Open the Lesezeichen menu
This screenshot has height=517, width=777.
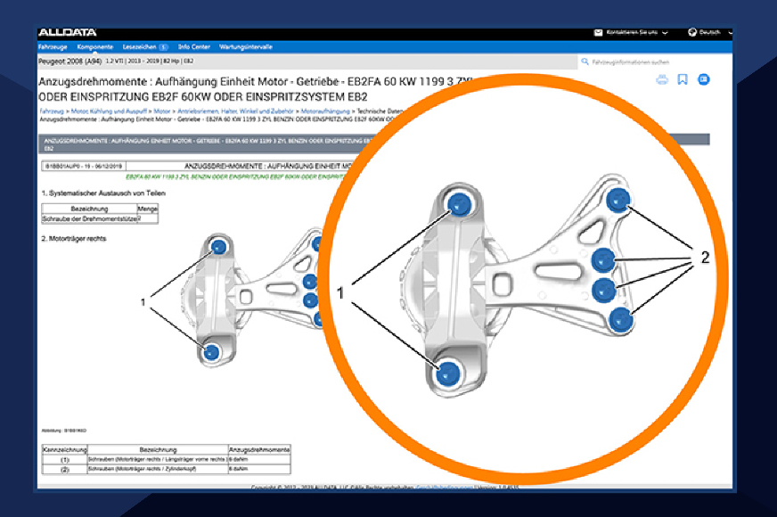[139, 47]
